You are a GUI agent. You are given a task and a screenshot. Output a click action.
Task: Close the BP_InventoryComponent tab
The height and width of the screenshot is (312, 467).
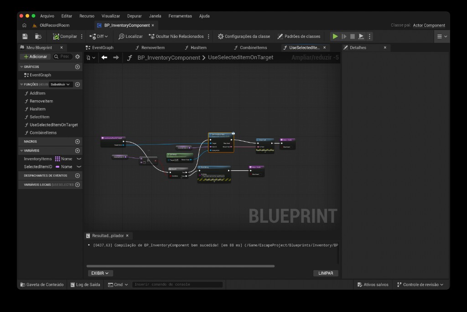153,26
